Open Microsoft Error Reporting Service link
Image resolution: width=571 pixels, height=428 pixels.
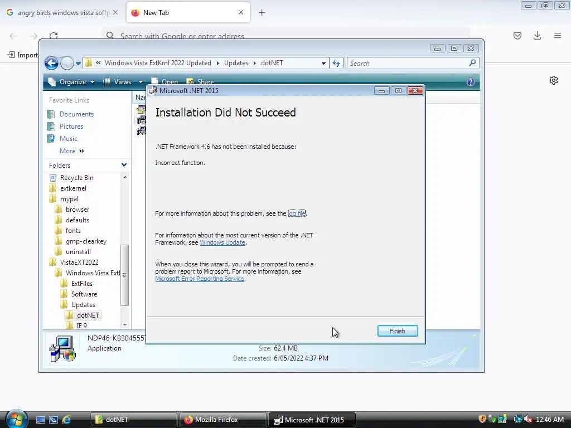click(x=200, y=279)
